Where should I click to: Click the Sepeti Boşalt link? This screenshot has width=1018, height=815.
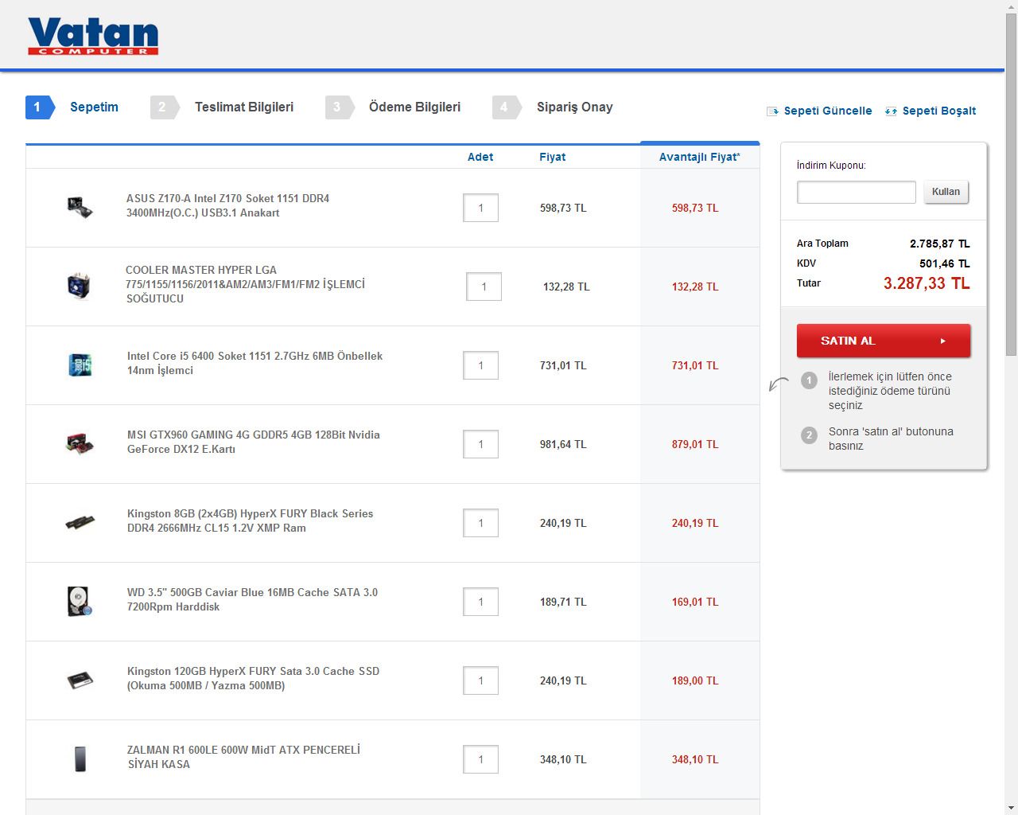pyautogui.click(x=939, y=111)
